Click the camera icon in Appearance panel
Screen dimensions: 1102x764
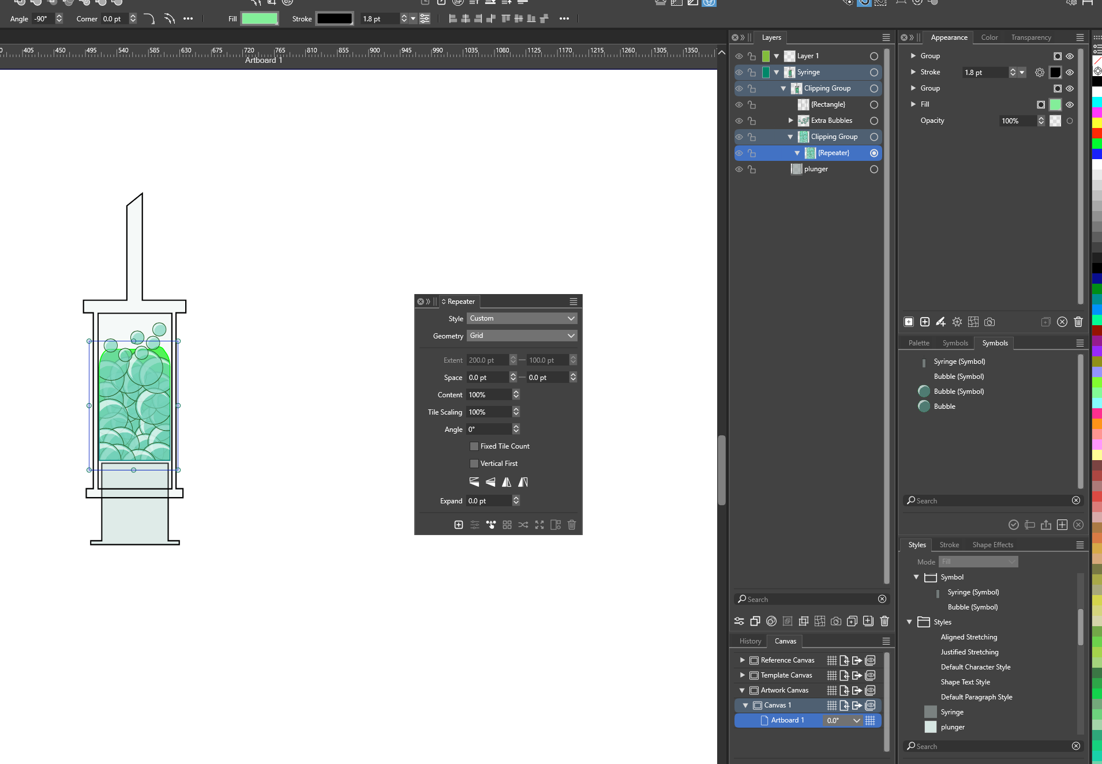coord(989,322)
